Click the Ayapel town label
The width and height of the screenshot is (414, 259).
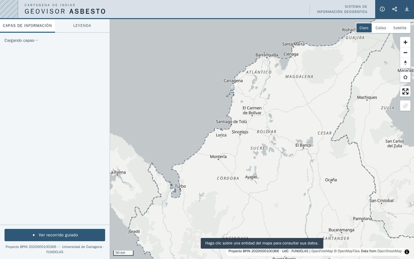coord(251,177)
